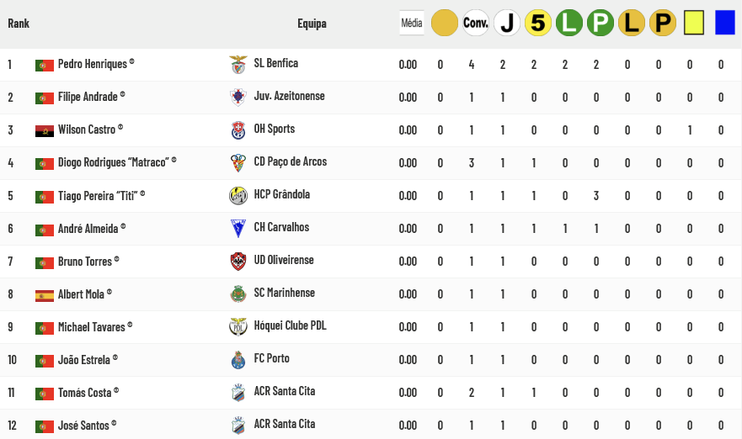Screen dimensions: 742x439
Task: Select the green L column header icon
Action: pos(569,23)
